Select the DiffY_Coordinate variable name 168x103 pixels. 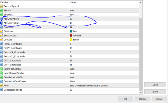click(x=12, y=65)
